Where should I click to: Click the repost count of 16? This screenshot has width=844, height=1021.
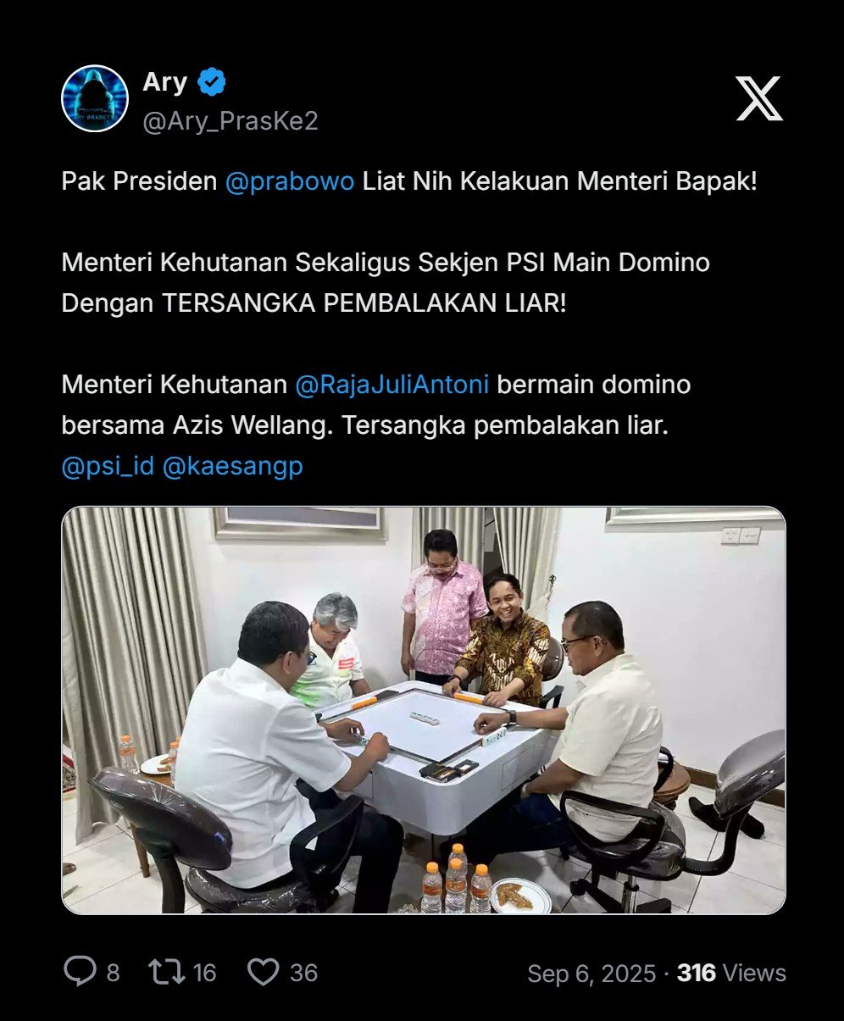coord(204,972)
